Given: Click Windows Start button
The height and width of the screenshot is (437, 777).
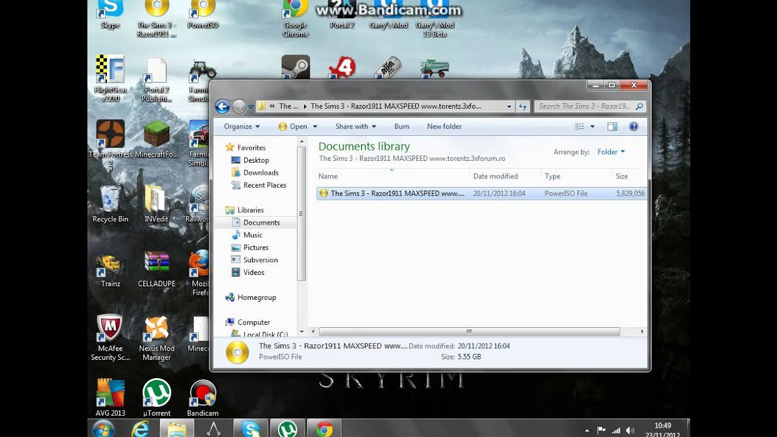Looking at the screenshot, I should [x=103, y=429].
